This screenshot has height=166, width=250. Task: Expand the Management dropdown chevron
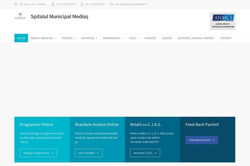click(122, 38)
